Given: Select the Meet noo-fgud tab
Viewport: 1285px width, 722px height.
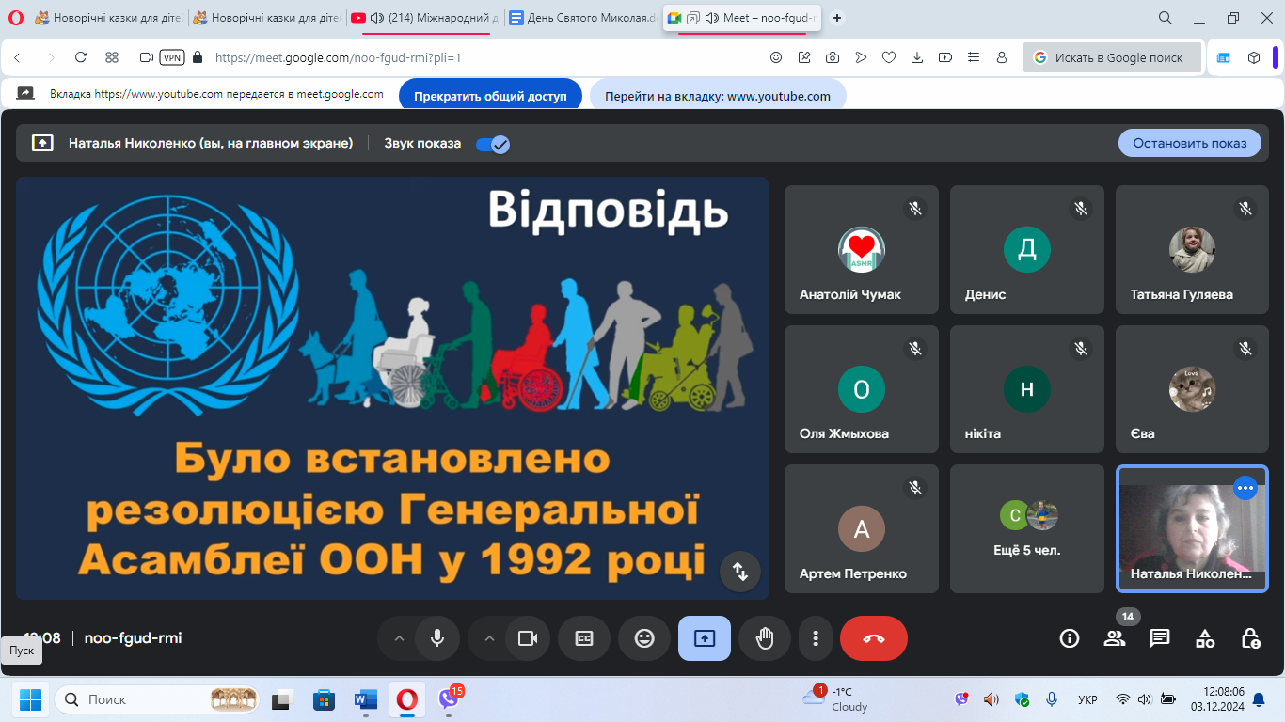Looking at the screenshot, I should pyautogui.click(x=742, y=18).
